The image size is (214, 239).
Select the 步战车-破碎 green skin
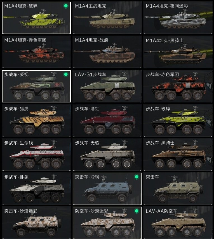178,120
